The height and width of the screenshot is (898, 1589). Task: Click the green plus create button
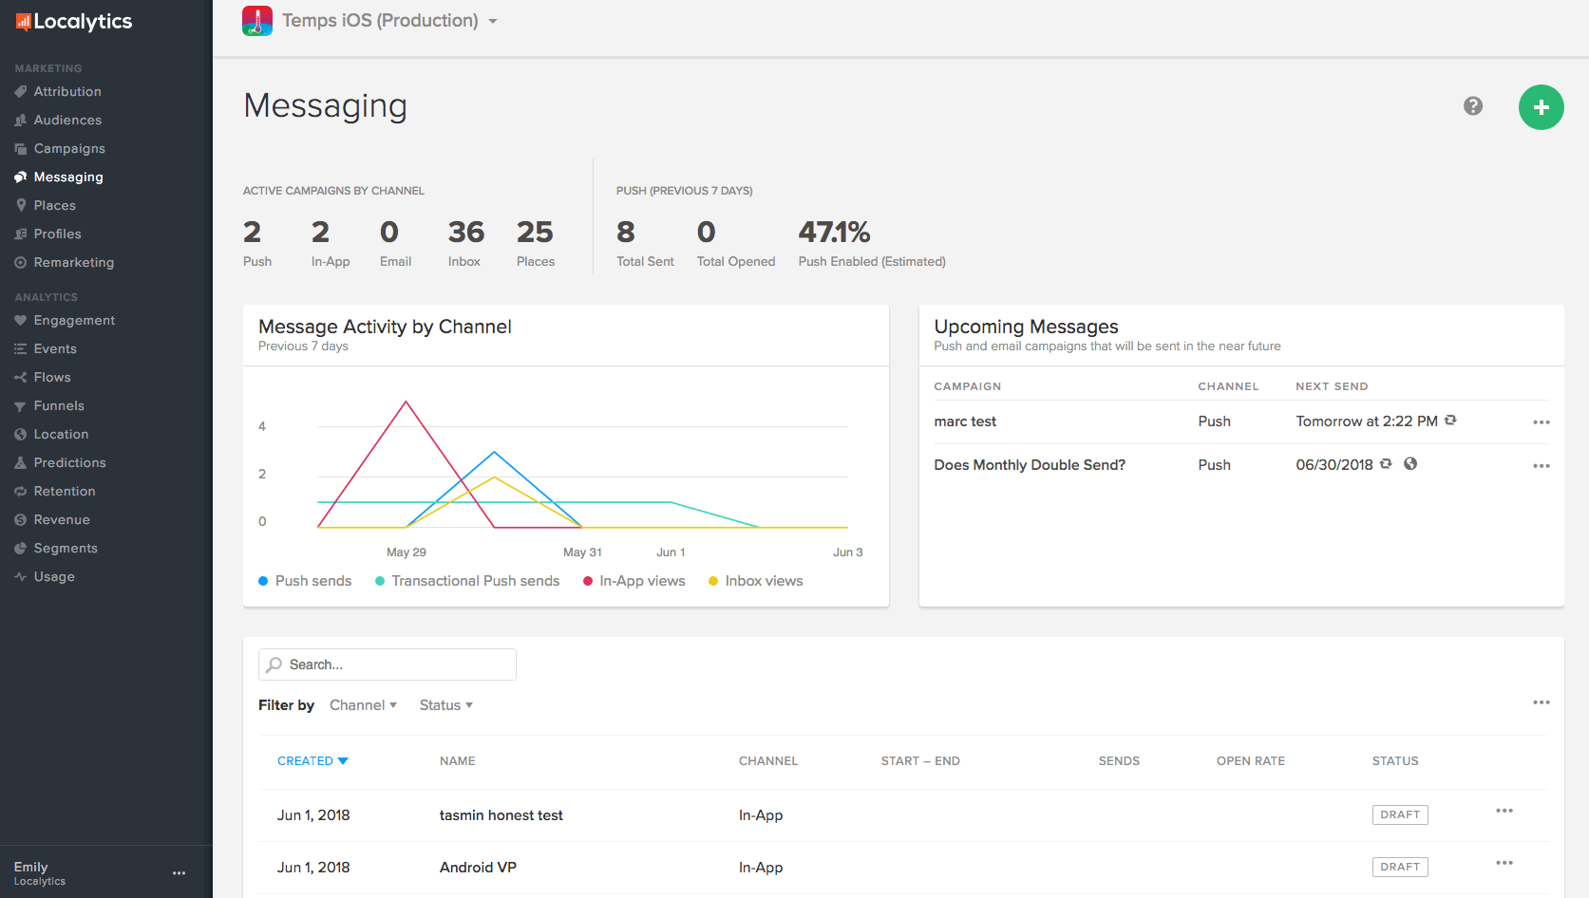point(1541,107)
